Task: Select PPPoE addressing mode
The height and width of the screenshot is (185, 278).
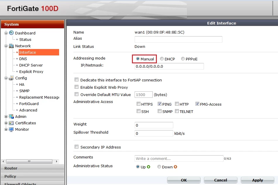Action: (183, 59)
